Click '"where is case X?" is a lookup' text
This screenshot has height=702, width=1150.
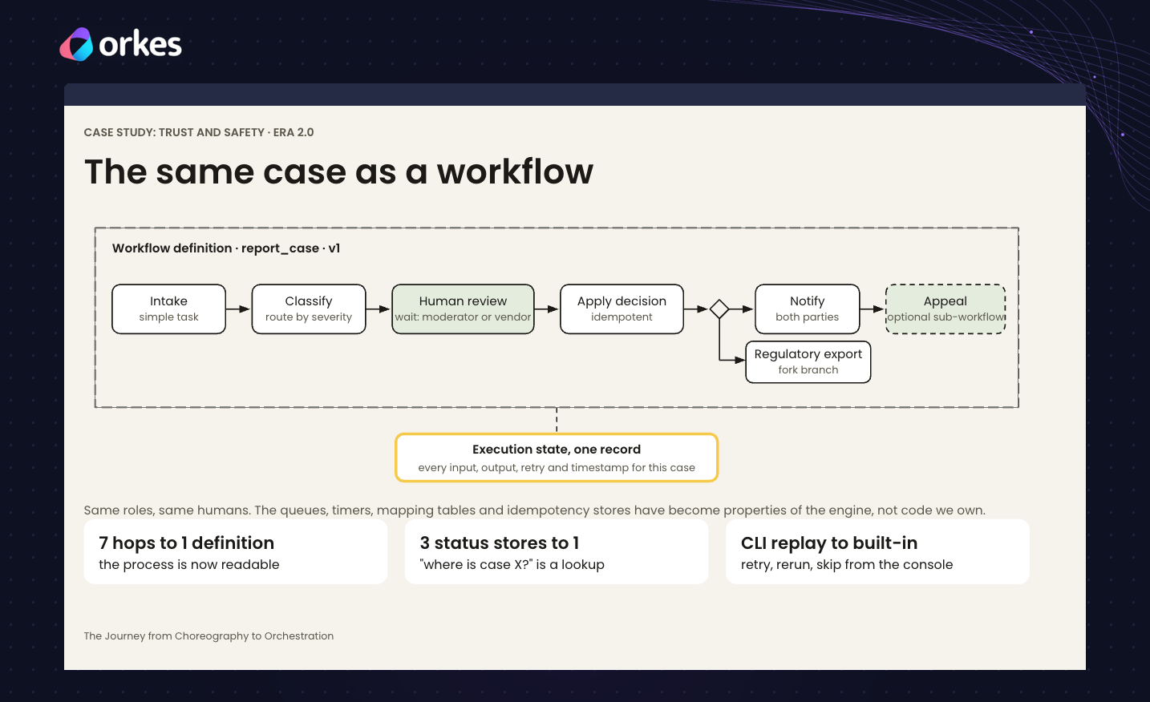coord(512,564)
